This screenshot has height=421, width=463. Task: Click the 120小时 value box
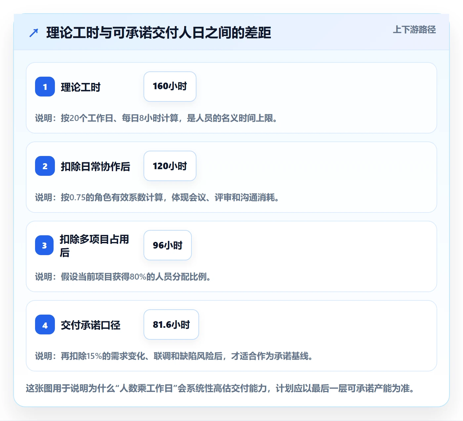(170, 166)
